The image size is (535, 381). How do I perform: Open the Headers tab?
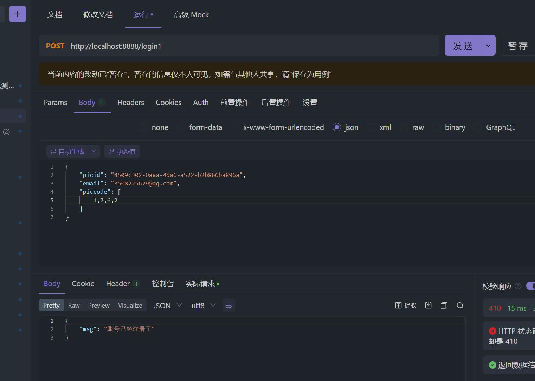pos(131,103)
